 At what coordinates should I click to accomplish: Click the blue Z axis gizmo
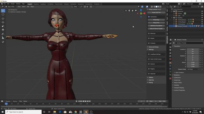141,10
